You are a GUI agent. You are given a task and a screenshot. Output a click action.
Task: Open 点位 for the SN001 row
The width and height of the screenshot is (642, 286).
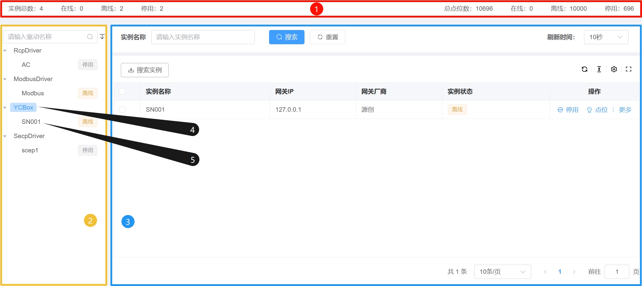click(x=597, y=110)
